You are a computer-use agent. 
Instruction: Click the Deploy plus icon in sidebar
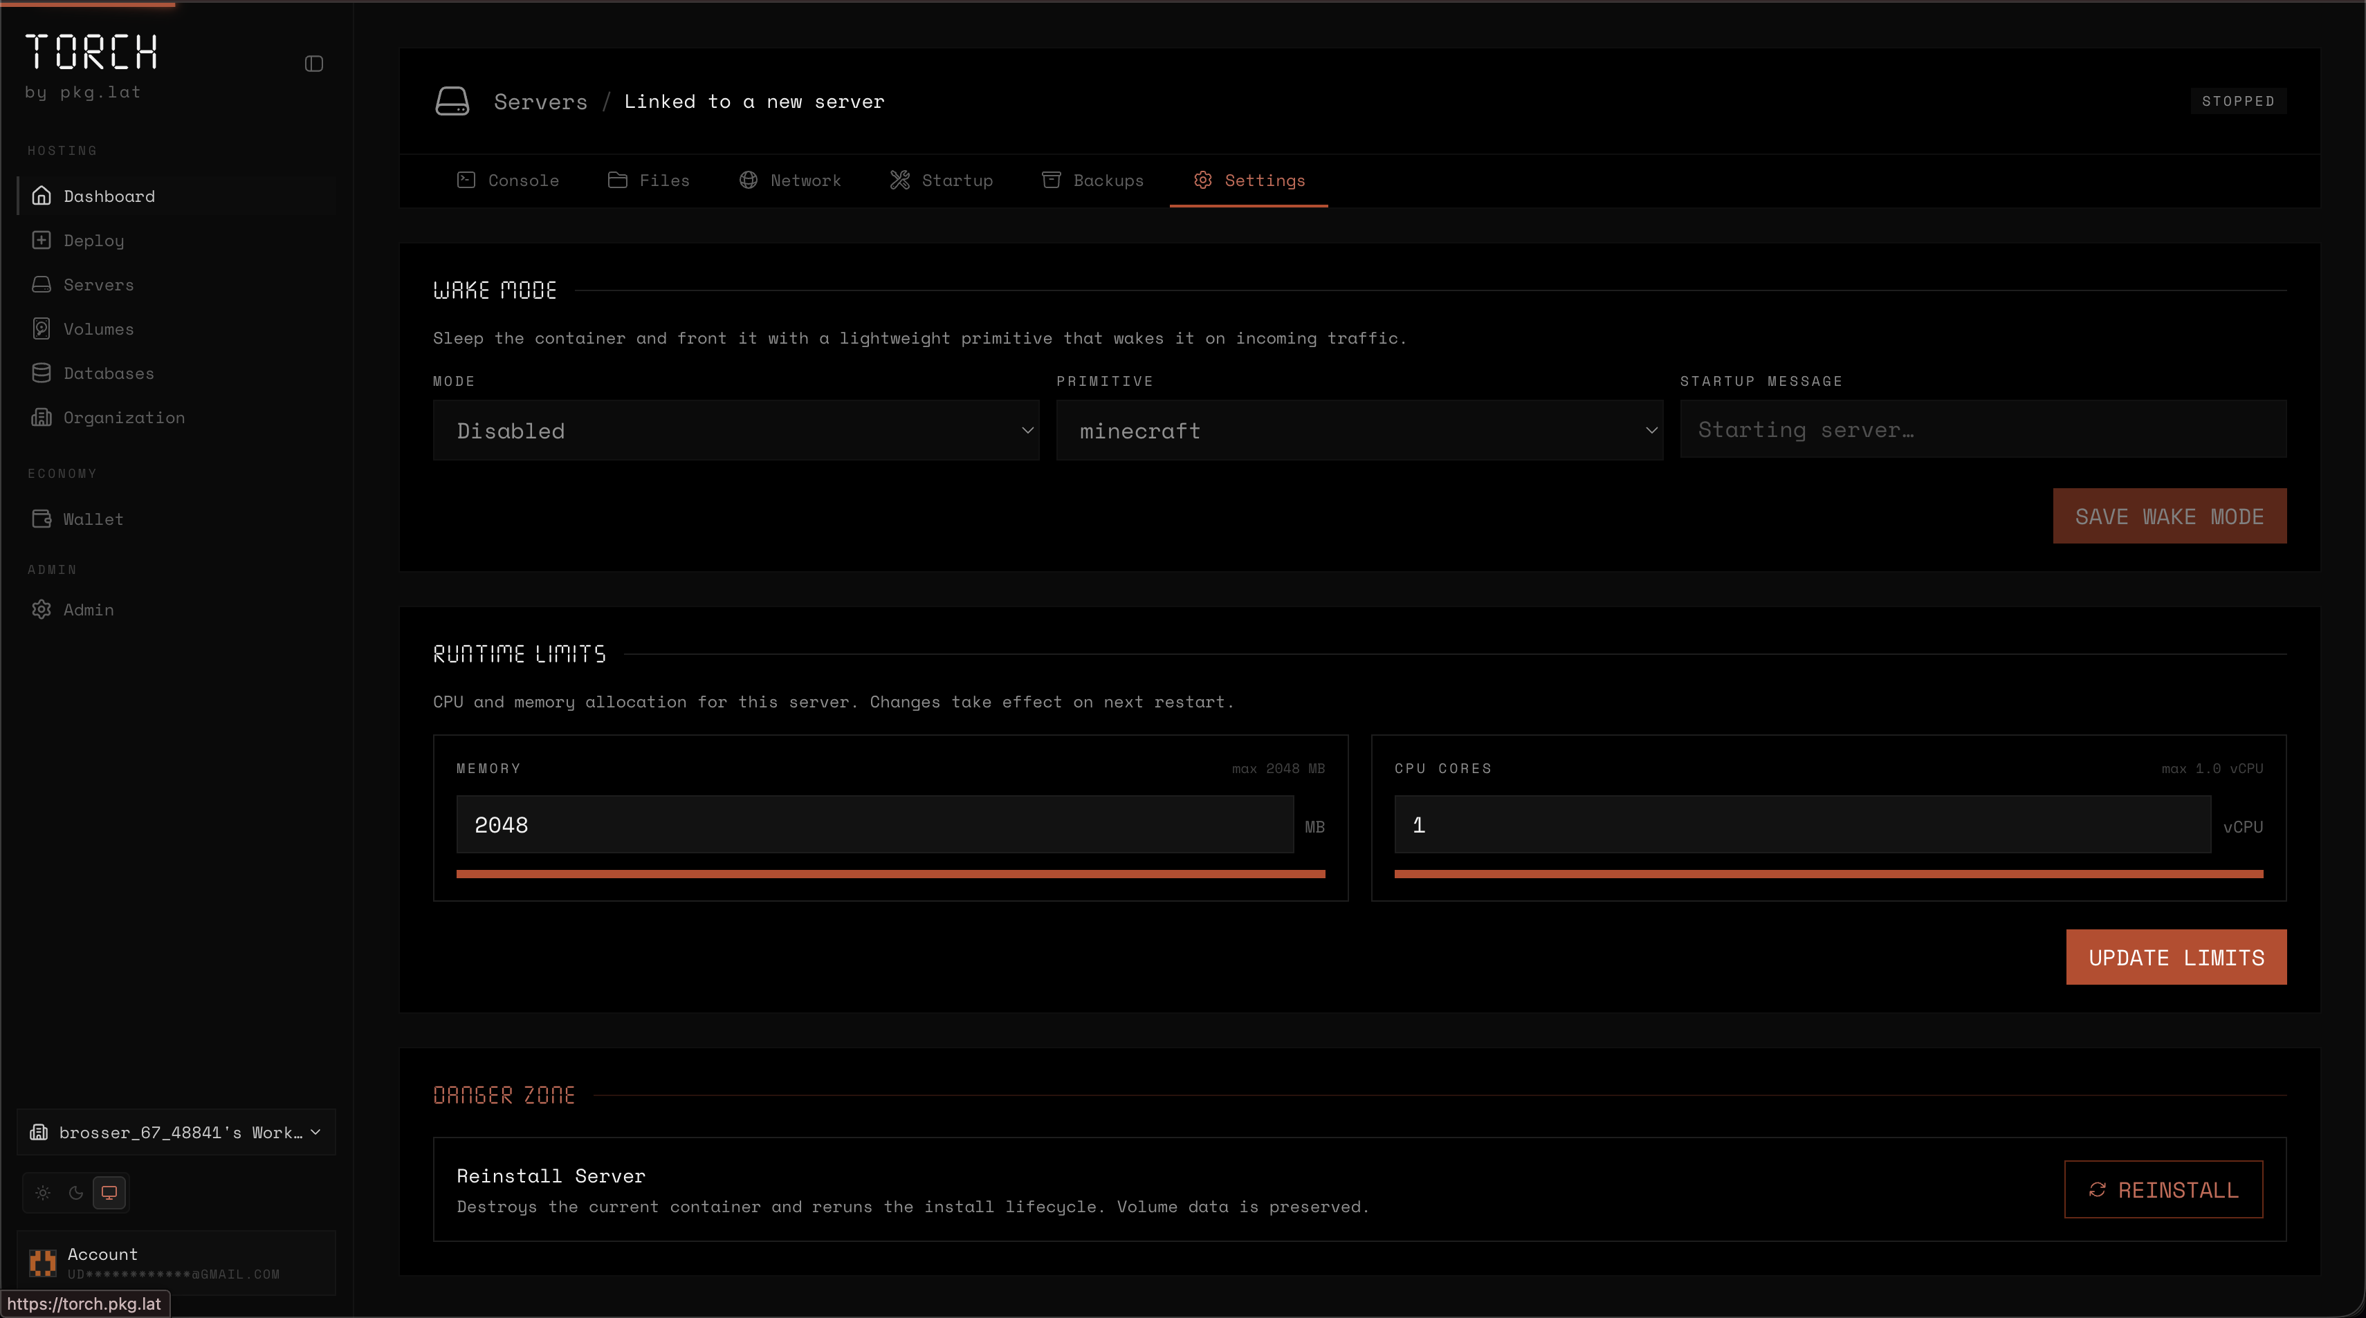(42, 239)
